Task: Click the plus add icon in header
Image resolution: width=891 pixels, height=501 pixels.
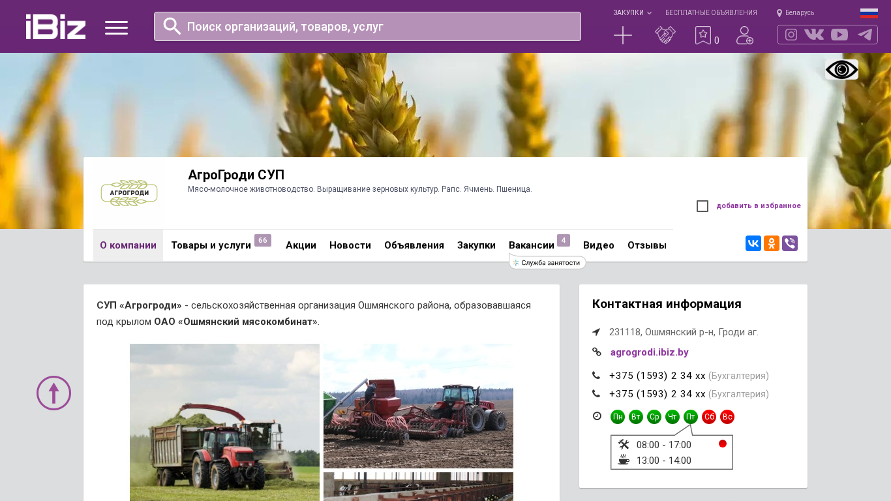Action: click(623, 35)
